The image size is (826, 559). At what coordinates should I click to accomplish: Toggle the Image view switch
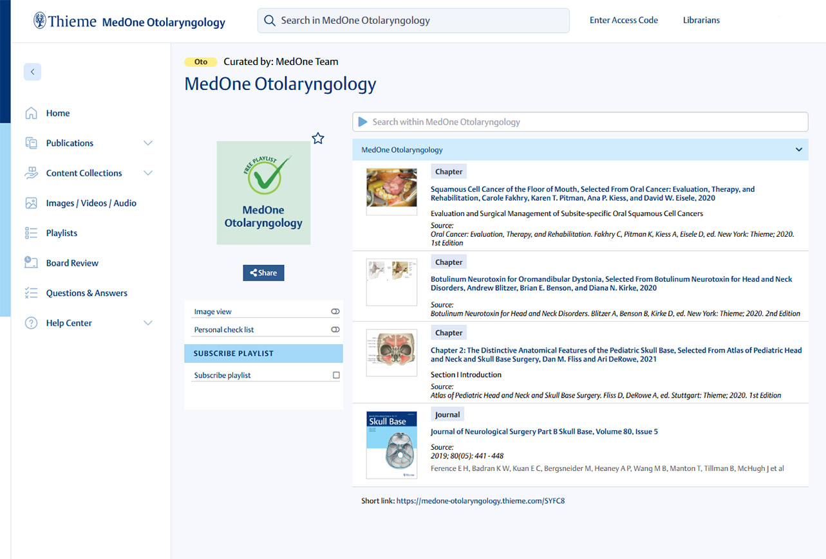click(335, 311)
